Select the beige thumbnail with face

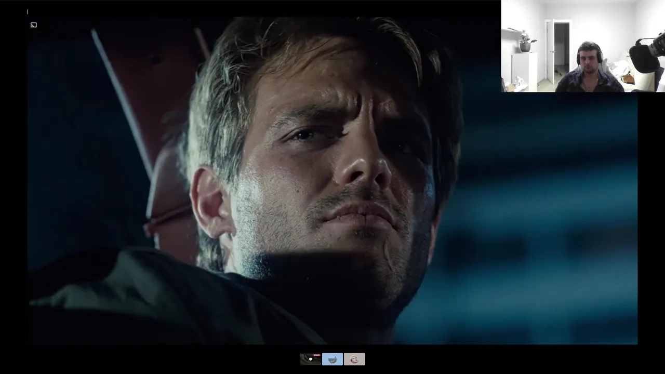pyautogui.click(x=354, y=359)
